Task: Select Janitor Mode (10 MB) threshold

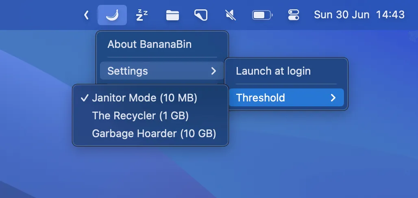Action: point(144,98)
